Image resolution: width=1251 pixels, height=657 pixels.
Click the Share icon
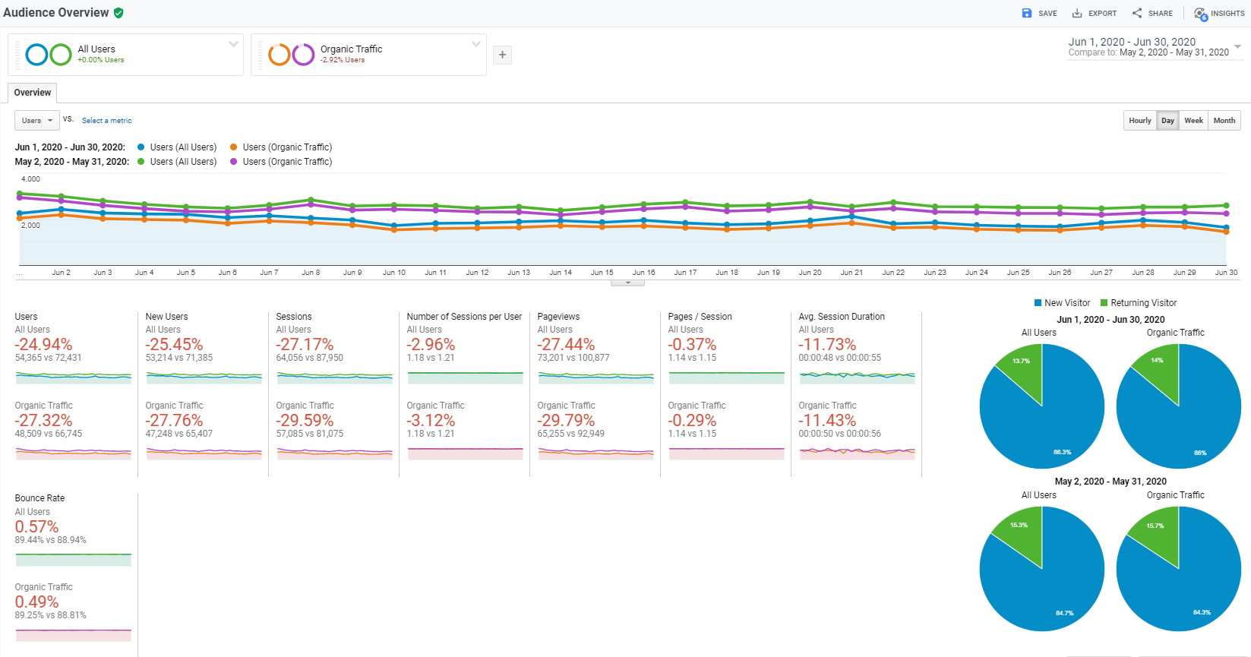(x=1137, y=13)
